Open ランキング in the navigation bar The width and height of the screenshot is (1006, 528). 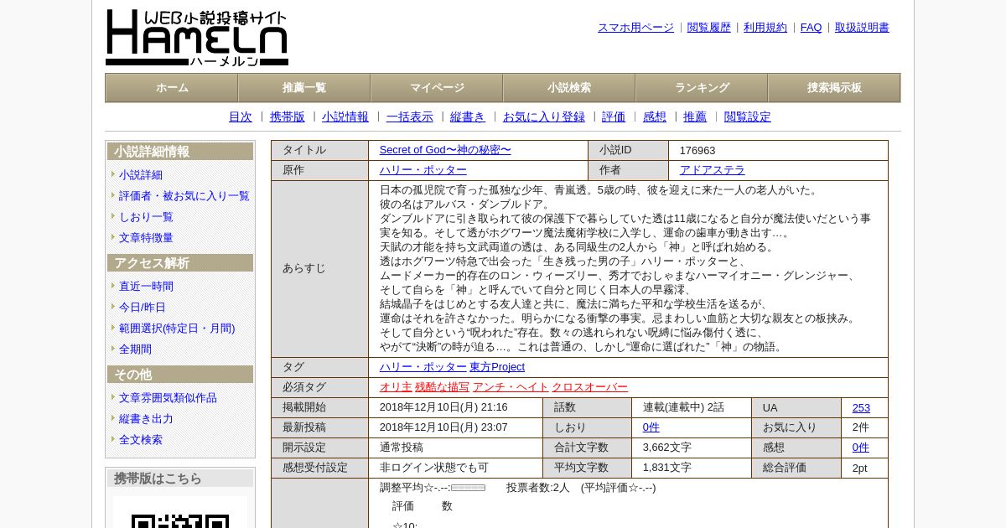click(702, 88)
